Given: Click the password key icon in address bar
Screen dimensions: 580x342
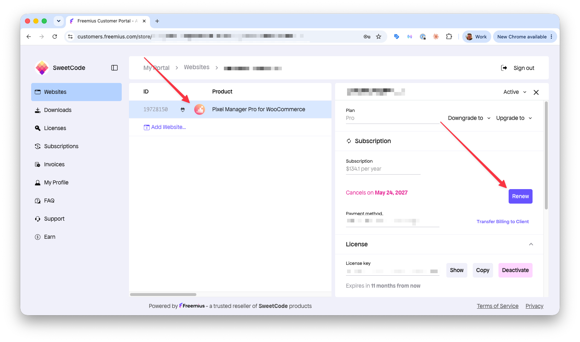Looking at the screenshot, I should click(367, 37).
